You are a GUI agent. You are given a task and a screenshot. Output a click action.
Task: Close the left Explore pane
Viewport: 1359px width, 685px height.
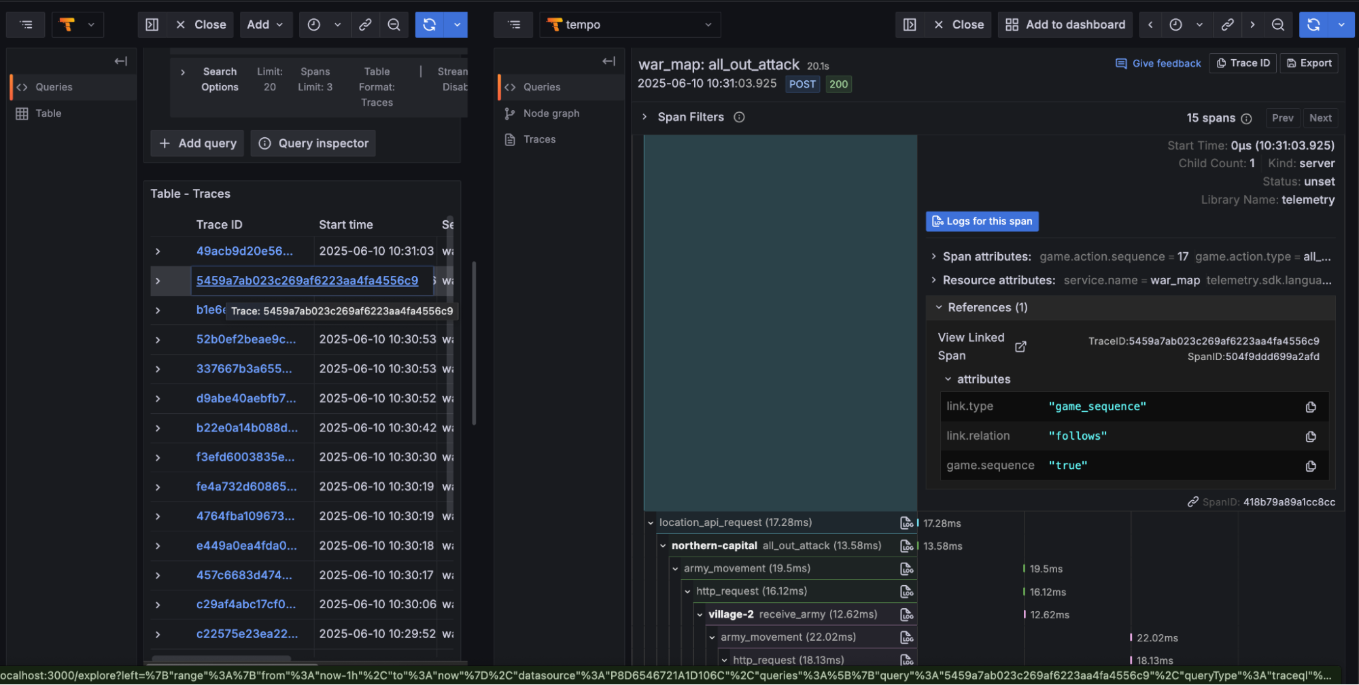tap(201, 24)
